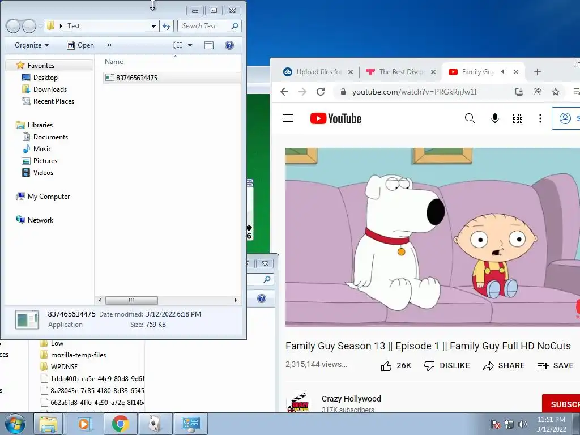The image size is (580, 435).
Task: Bookmark this page with star icon
Action: (556, 92)
